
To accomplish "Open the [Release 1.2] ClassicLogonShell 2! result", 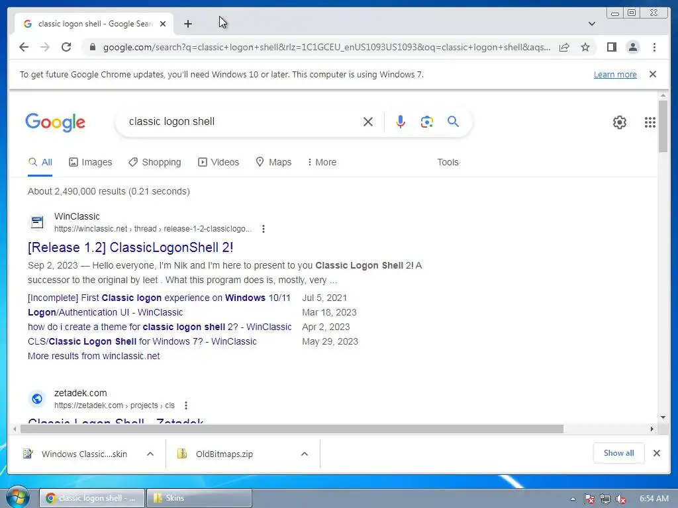I will coord(130,247).
